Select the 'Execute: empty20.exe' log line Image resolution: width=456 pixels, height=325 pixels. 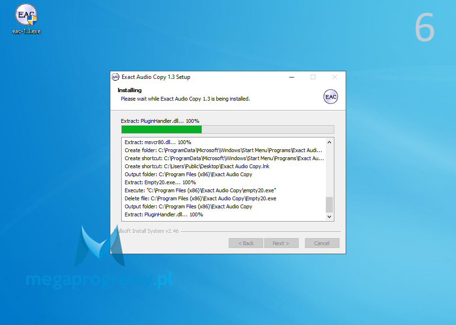[x=200, y=190]
